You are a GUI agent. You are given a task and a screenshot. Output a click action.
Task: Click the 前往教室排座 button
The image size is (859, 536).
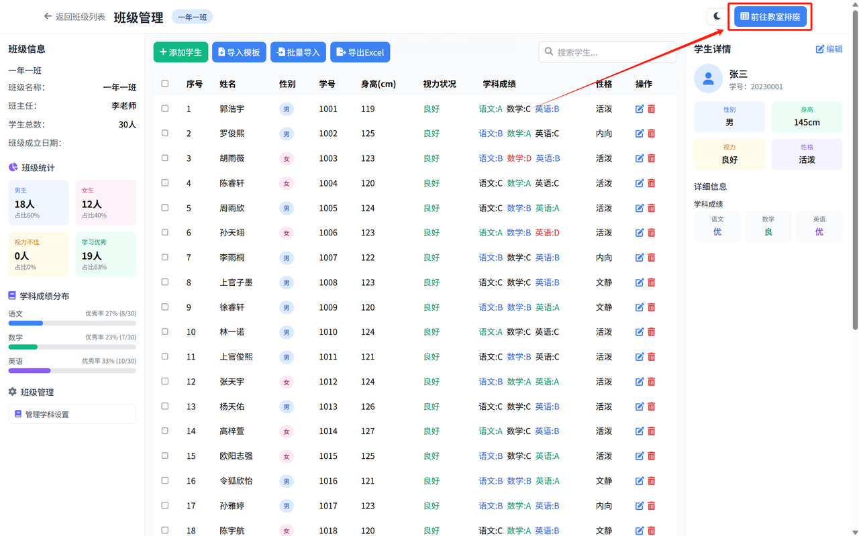(x=770, y=17)
